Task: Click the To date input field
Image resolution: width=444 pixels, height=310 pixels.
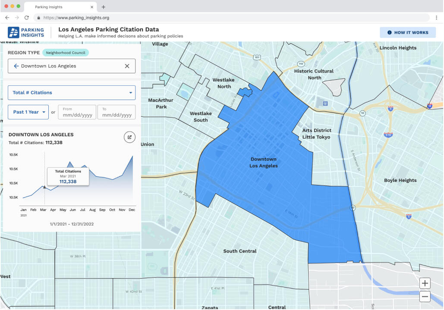Action: [117, 113]
